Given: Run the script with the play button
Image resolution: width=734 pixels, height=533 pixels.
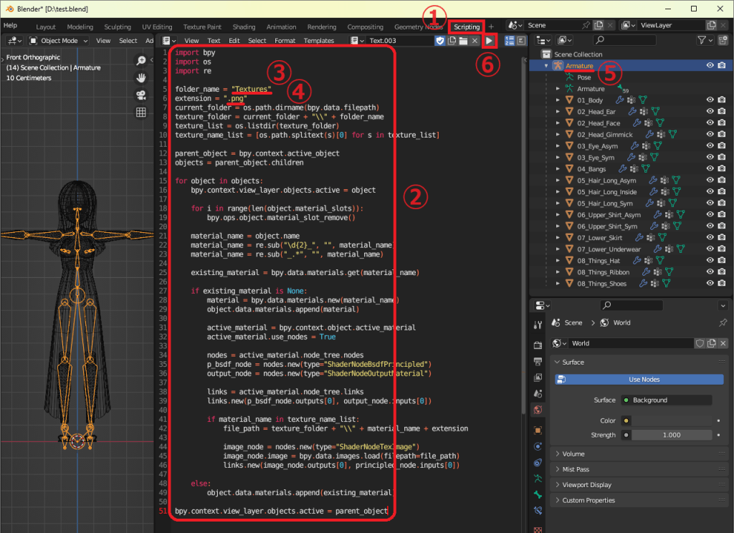Looking at the screenshot, I should [490, 41].
